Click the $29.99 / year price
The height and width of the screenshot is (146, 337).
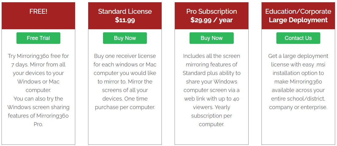pos(211,20)
